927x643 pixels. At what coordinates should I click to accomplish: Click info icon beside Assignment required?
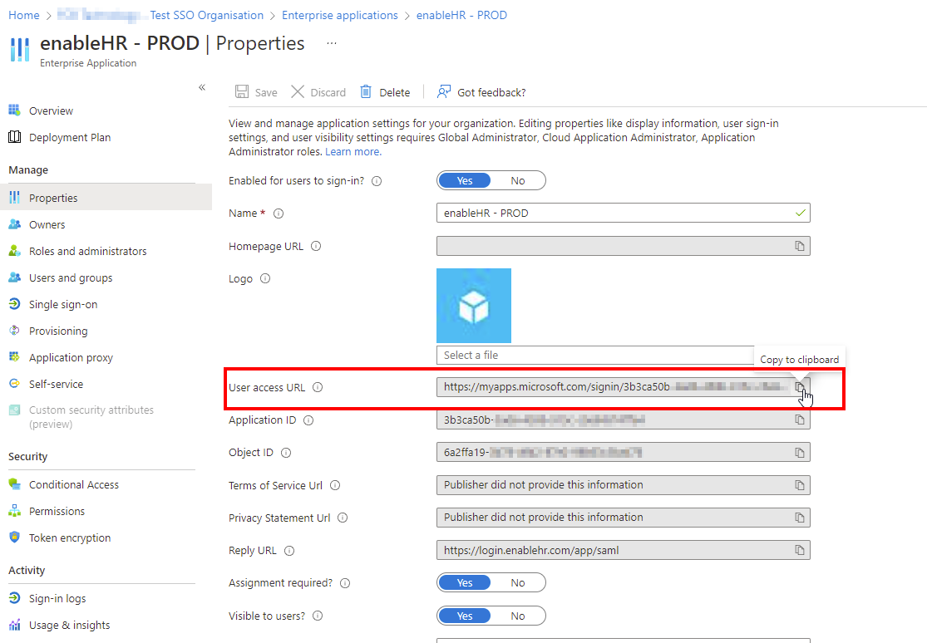pos(345,583)
